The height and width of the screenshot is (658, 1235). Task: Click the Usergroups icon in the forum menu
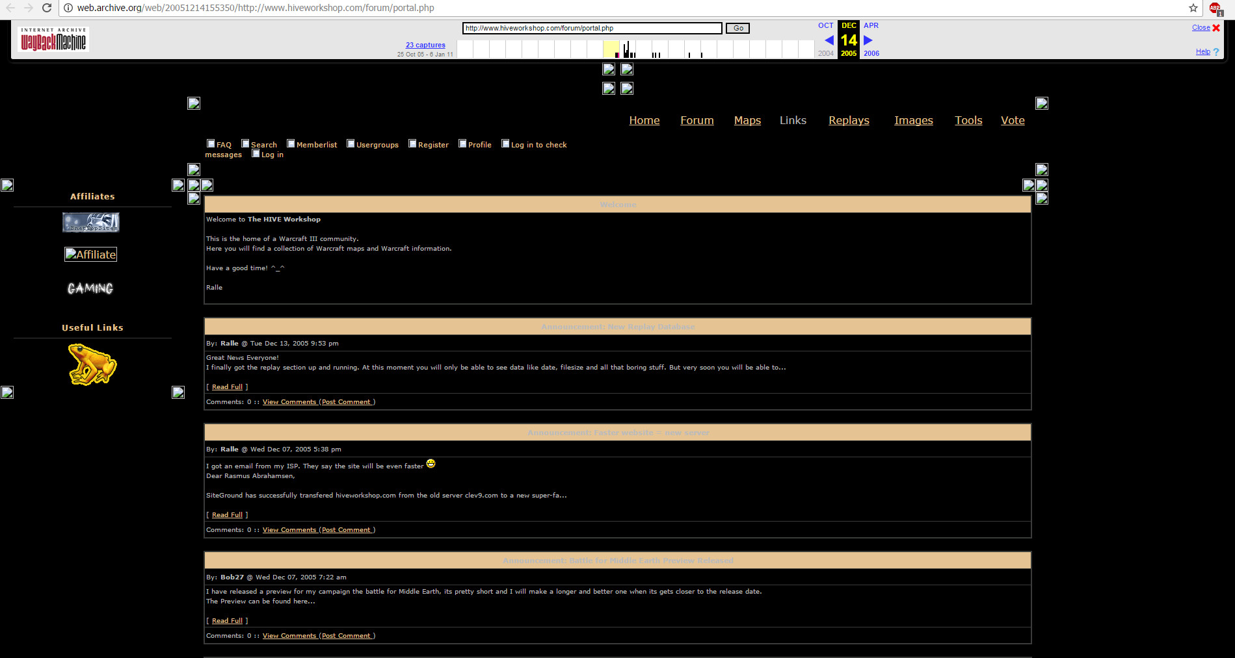351,144
